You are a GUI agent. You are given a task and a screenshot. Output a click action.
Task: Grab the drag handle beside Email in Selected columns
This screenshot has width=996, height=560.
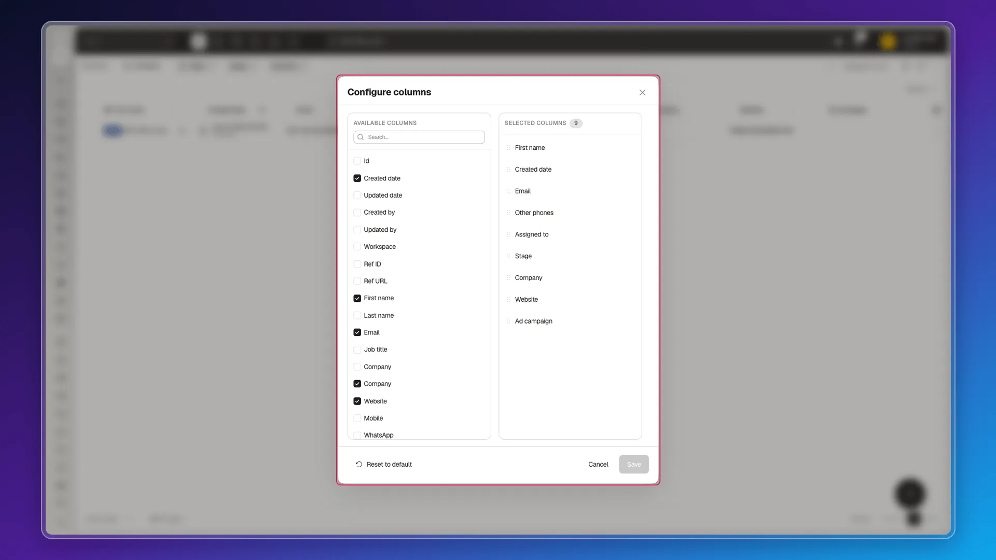(x=508, y=191)
